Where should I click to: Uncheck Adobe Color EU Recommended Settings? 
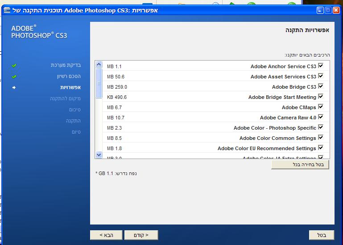coord(321,148)
